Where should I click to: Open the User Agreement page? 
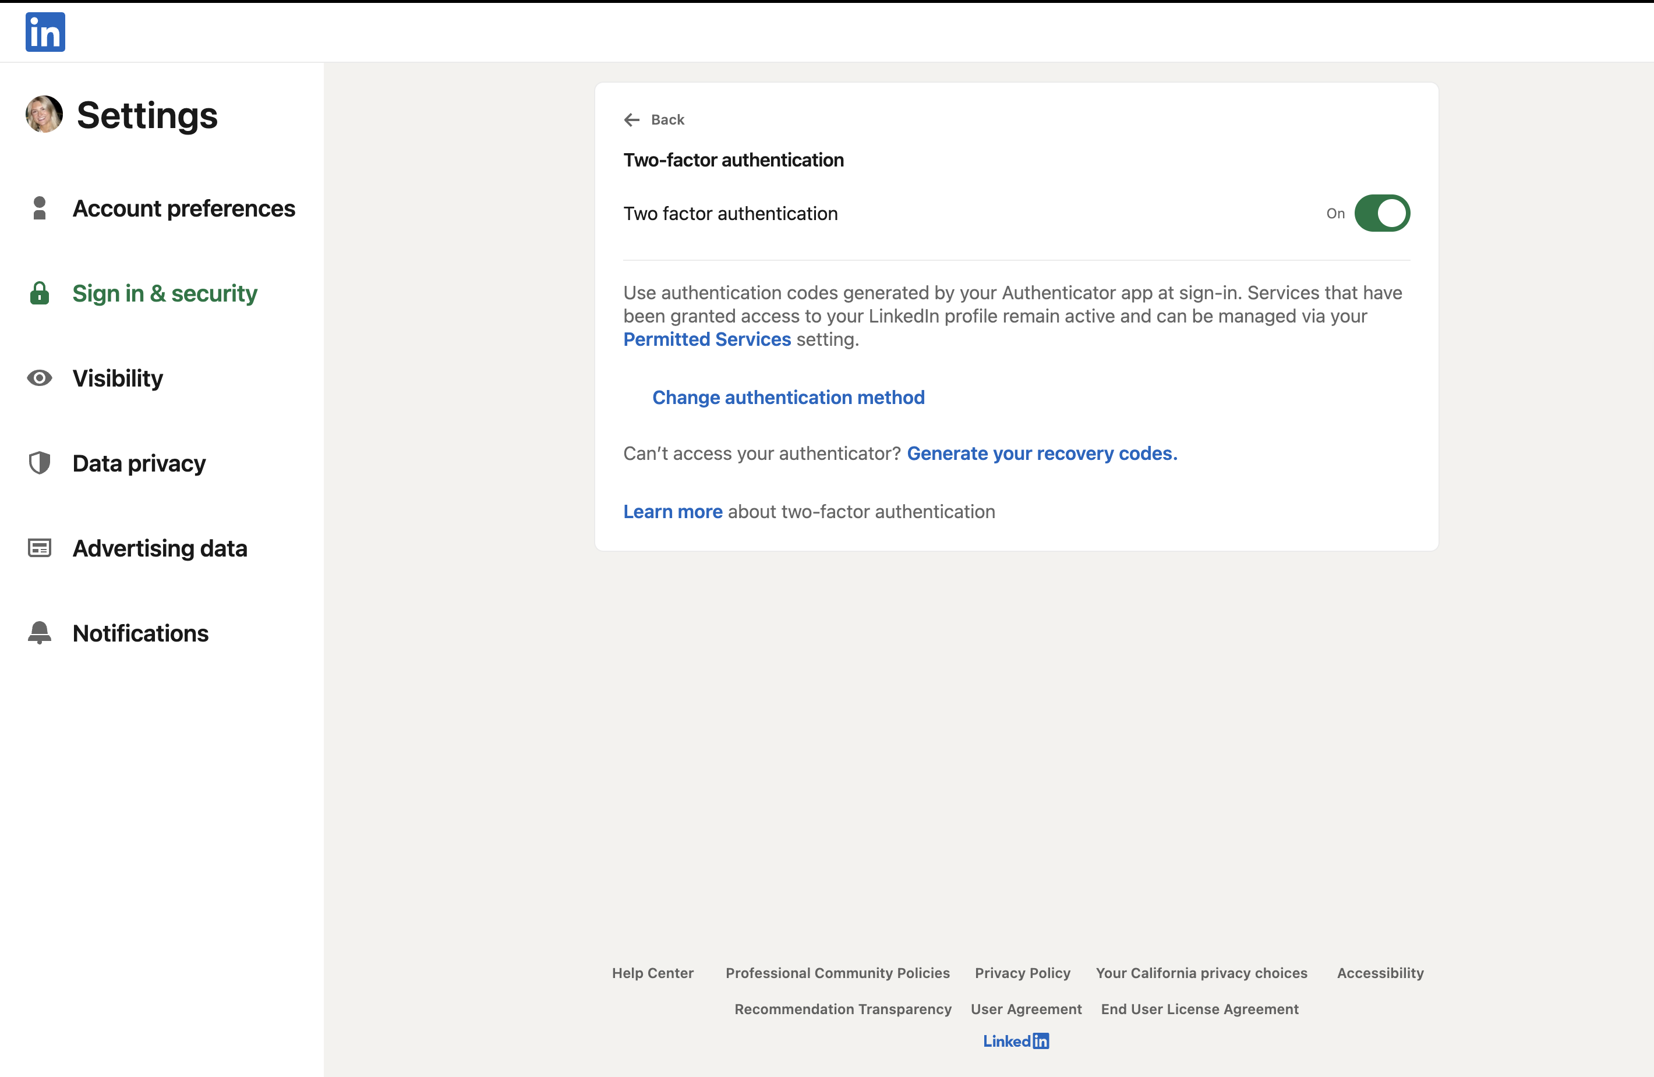click(1026, 1009)
